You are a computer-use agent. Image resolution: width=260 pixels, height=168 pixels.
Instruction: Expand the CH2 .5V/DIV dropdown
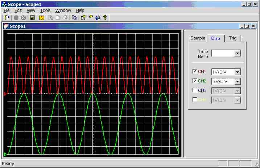pyautogui.click(x=238, y=81)
